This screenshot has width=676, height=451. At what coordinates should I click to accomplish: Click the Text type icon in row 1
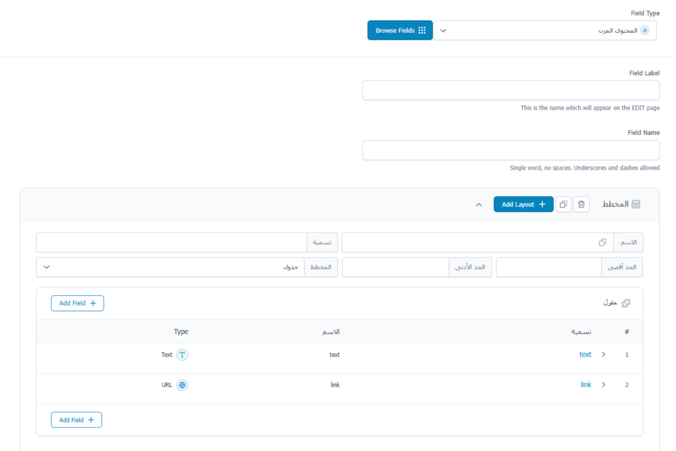coord(182,355)
